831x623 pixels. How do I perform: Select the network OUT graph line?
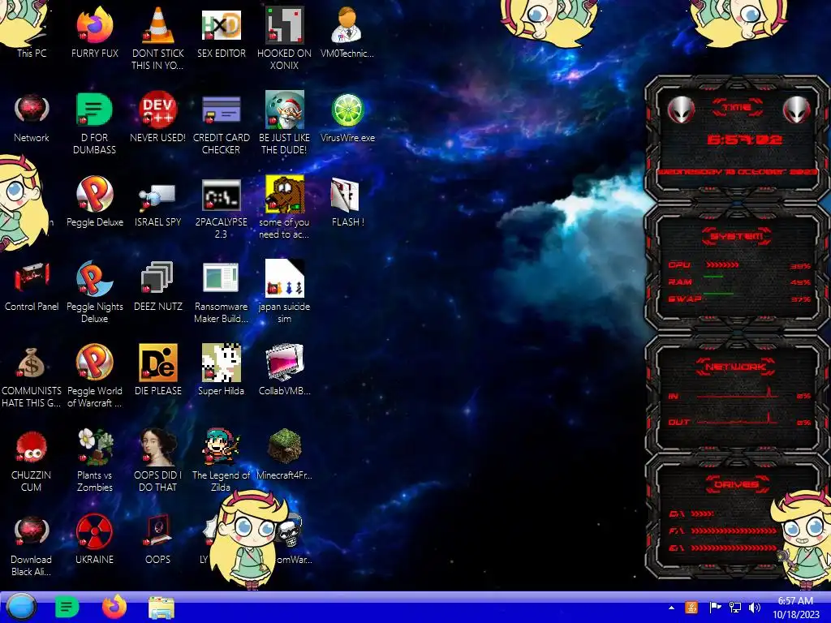[x=737, y=419]
